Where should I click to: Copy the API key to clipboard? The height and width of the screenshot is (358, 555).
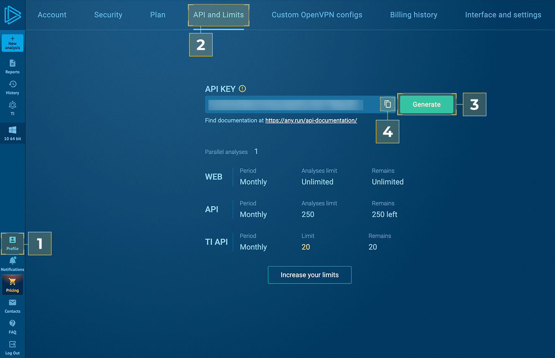(x=388, y=104)
